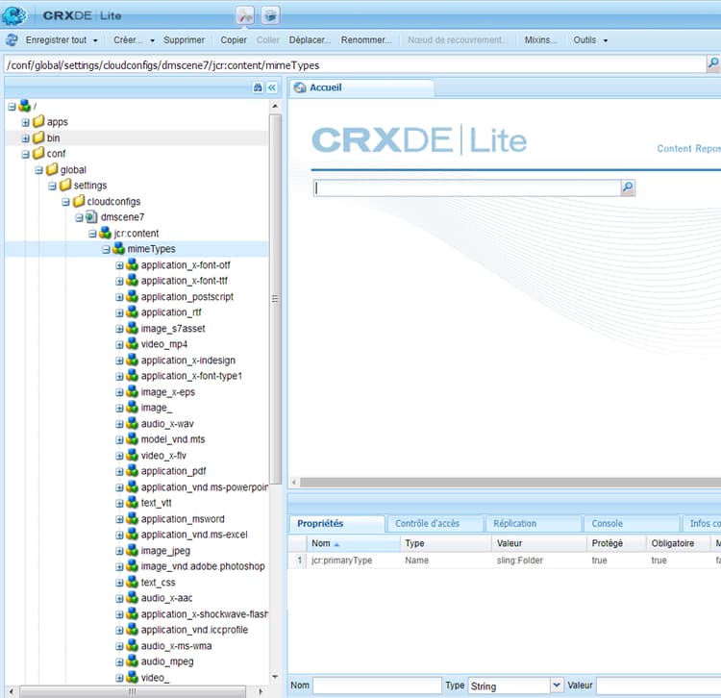This screenshot has height=698, width=721.
Task: Expand the bin folder
Action: (25, 138)
